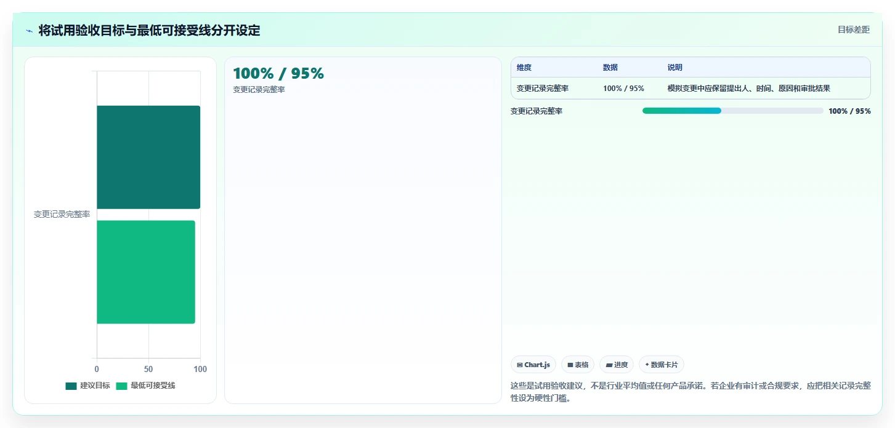895x428 pixels.
Task: Click the 100% / 95% progress value
Action: coord(849,111)
